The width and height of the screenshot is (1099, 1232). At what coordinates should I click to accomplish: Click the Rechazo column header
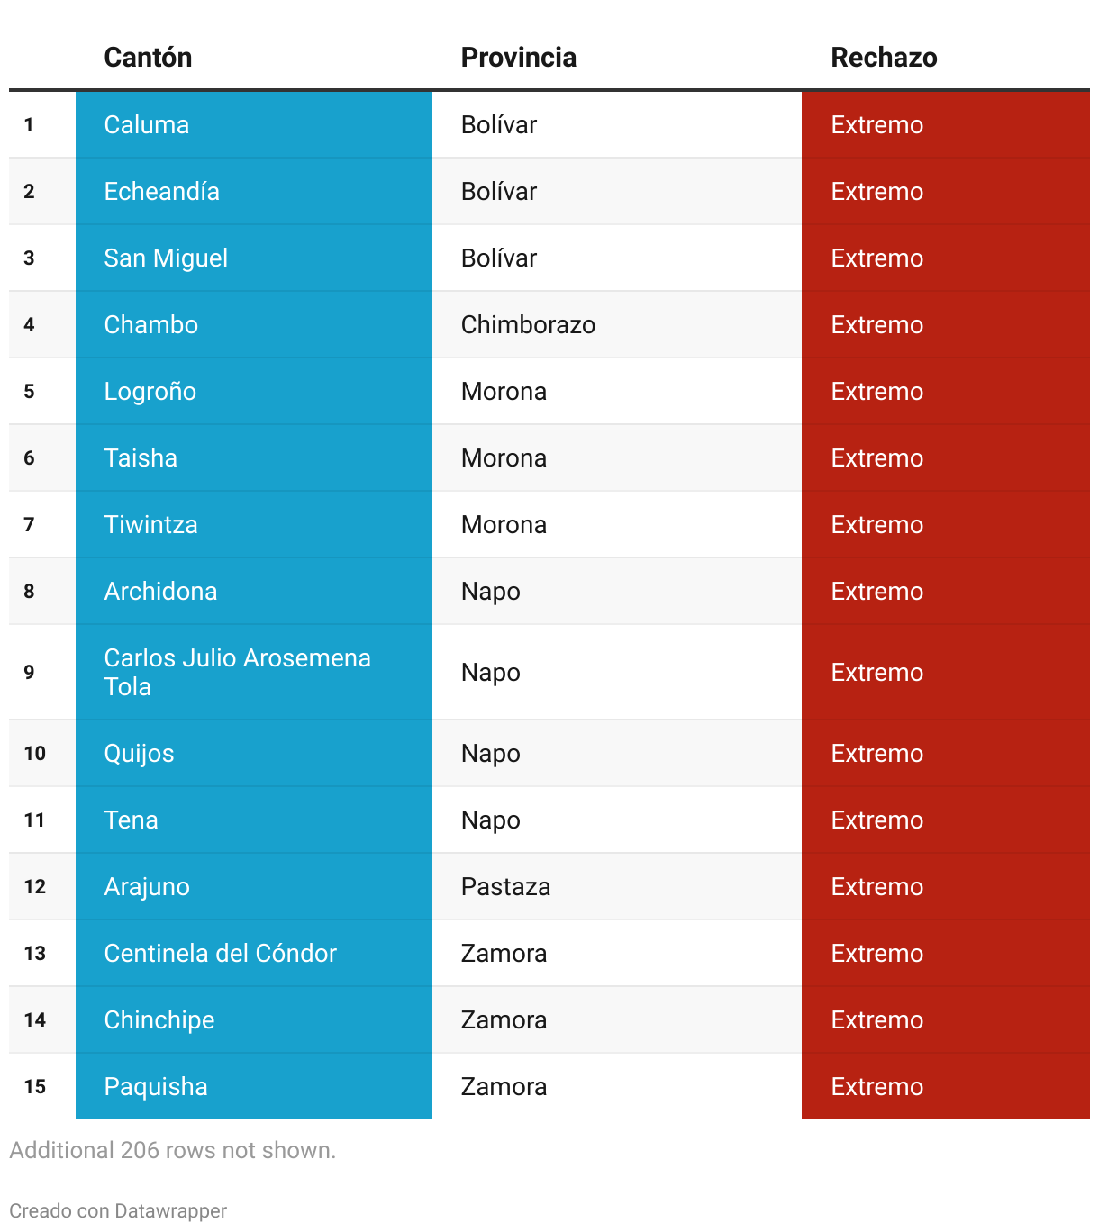pos(884,58)
